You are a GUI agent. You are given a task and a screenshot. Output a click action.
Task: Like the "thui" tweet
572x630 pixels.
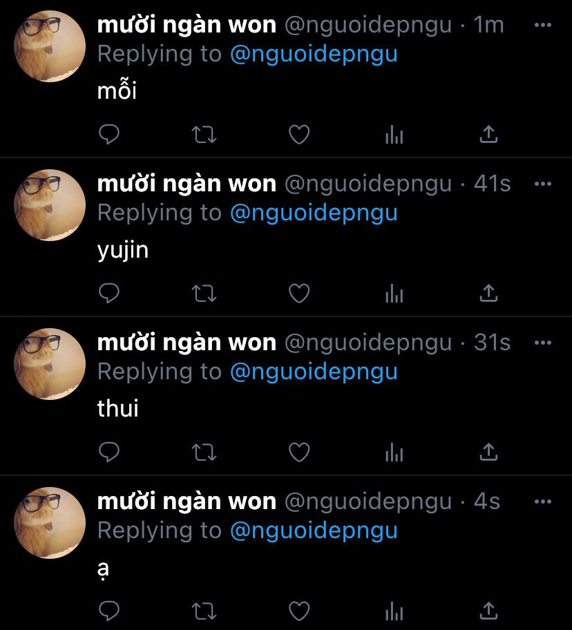coord(299,452)
